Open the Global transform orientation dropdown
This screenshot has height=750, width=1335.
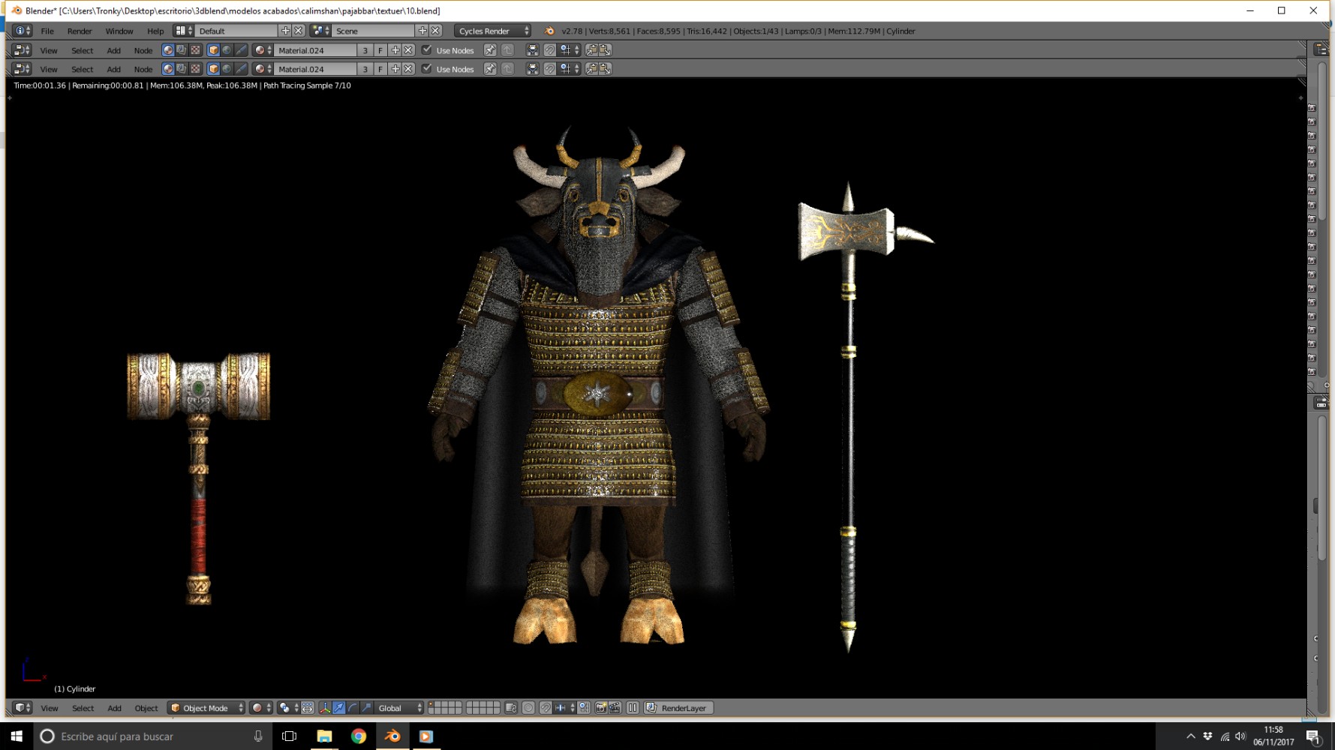[399, 708]
